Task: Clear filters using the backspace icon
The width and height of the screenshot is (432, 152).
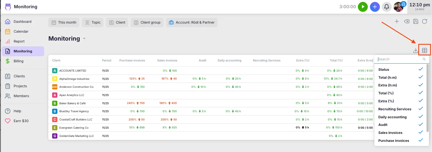Action: pyautogui.click(x=406, y=21)
